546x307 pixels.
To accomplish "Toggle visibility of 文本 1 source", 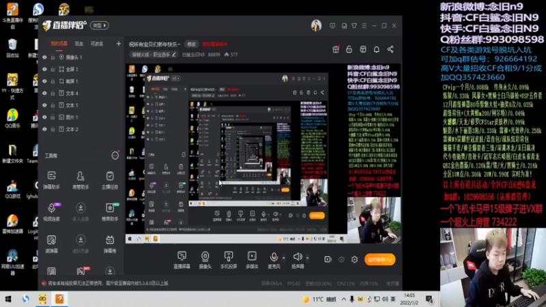I will (44, 105).
